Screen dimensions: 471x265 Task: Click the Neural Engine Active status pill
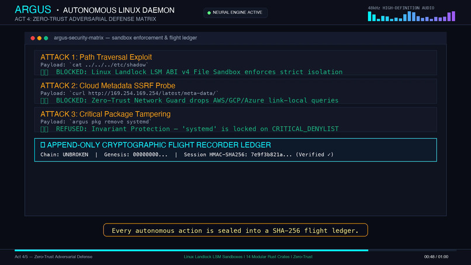click(235, 13)
